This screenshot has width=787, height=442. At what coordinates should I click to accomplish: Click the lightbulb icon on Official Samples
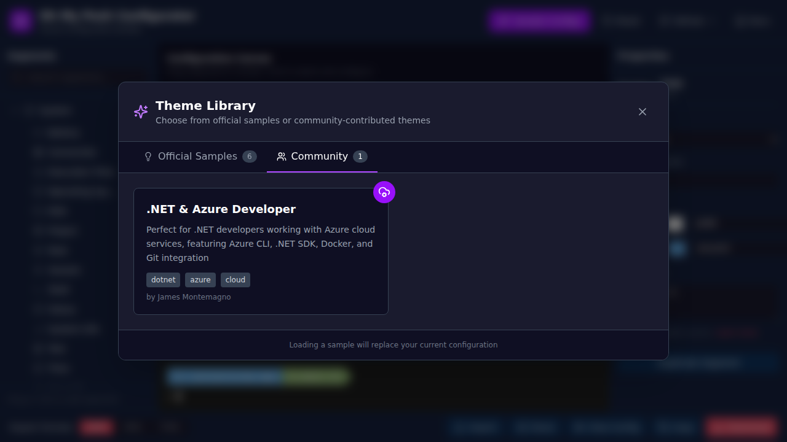148,157
